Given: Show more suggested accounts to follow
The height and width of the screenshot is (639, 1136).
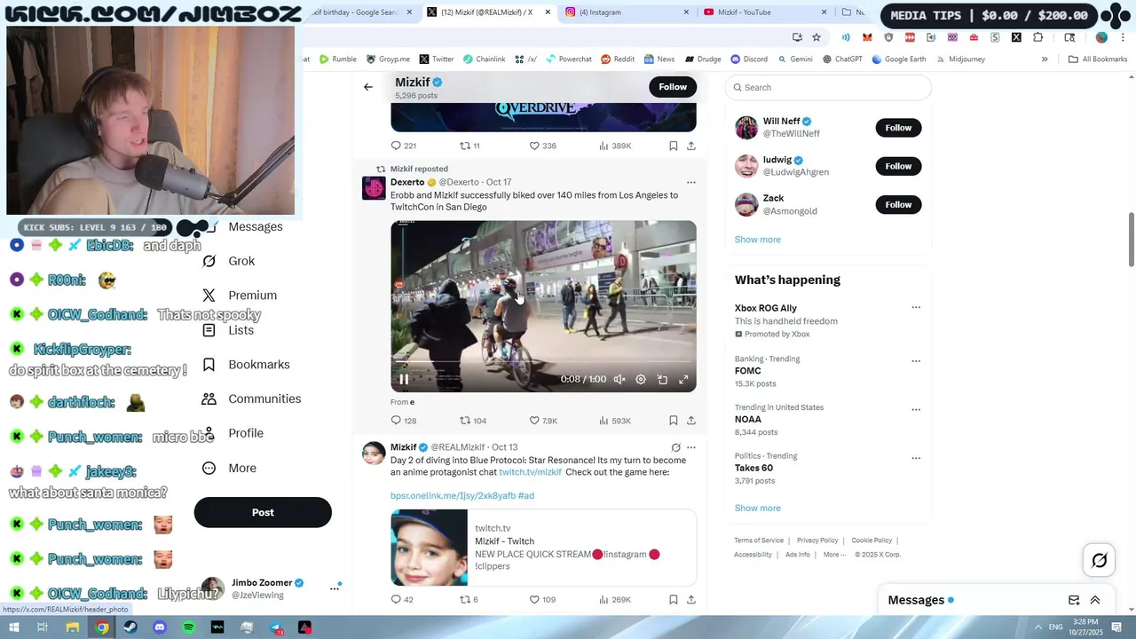Looking at the screenshot, I should (x=758, y=240).
